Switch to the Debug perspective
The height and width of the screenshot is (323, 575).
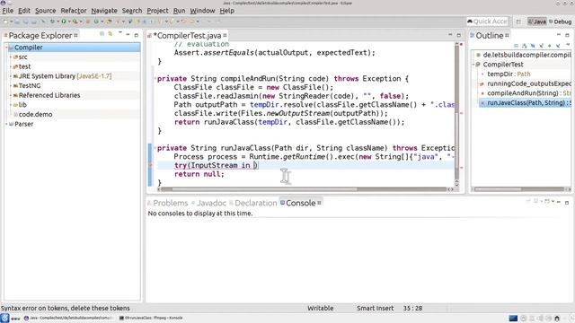point(560,22)
